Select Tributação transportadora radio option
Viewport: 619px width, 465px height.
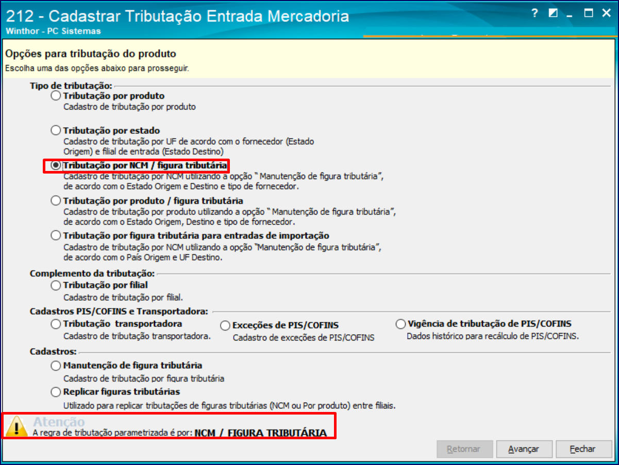coord(56,324)
